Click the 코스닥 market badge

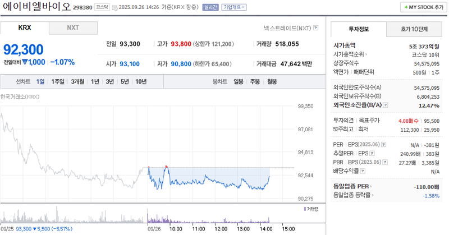(x=102, y=7)
